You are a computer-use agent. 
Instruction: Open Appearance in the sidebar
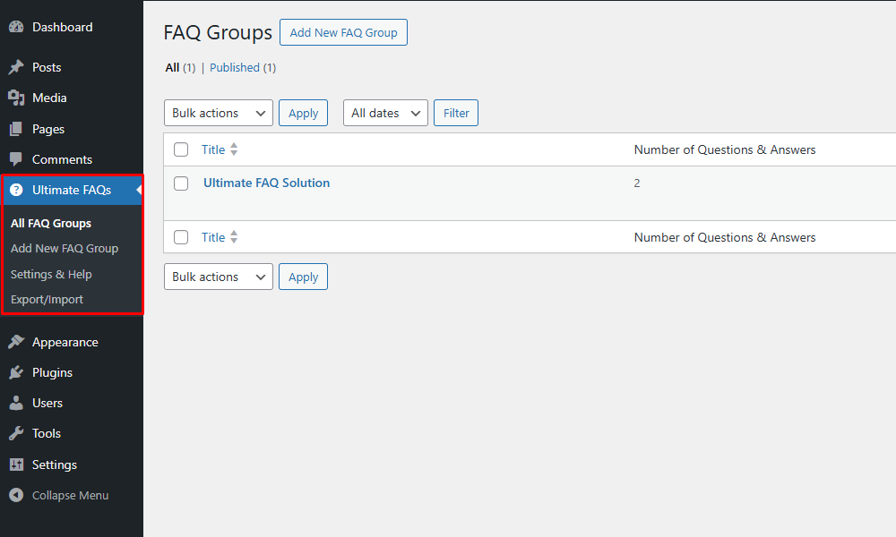[x=65, y=342]
